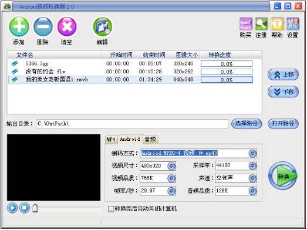307x230 pixels.
Task: Open the 帮助 help icon
Action: 277,23
